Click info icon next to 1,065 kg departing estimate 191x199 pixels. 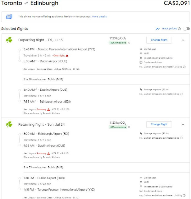click(184, 67)
